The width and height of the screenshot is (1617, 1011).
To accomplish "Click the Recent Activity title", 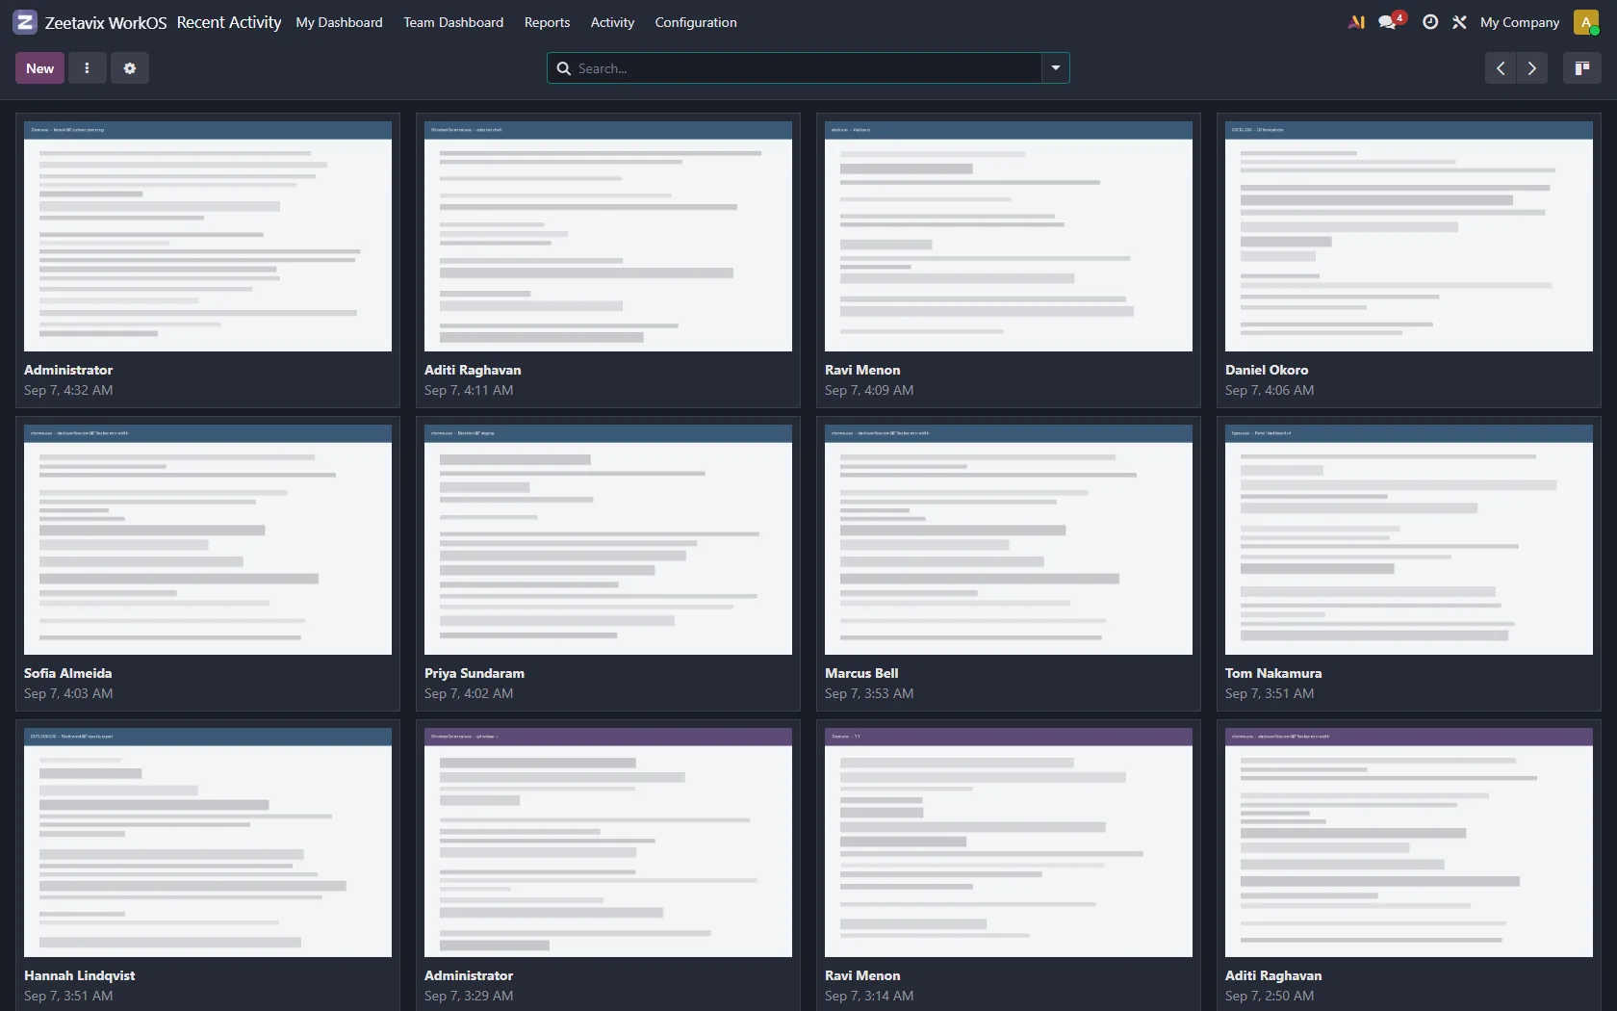I will pos(229,22).
